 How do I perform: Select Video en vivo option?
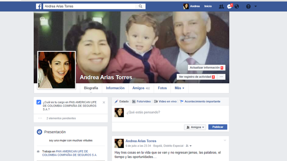165,102
